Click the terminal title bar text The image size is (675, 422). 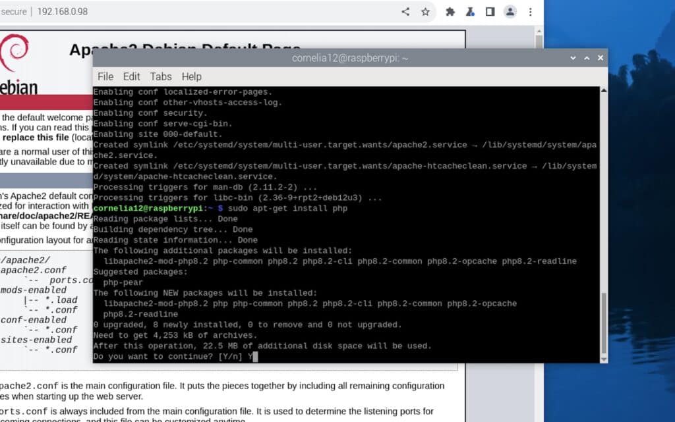pyautogui.click(x=350, y=58)
